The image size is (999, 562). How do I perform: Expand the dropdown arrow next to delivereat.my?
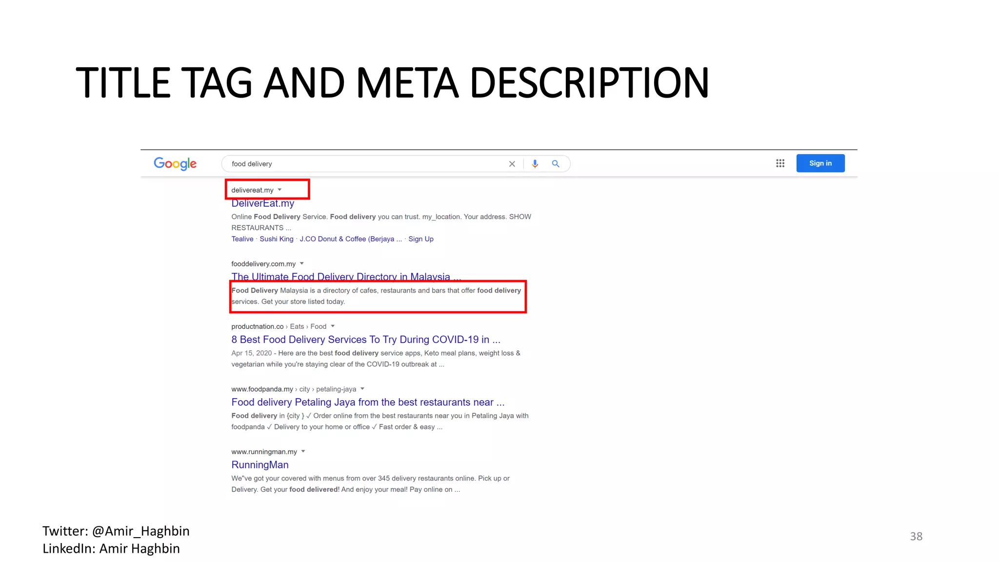280,190
